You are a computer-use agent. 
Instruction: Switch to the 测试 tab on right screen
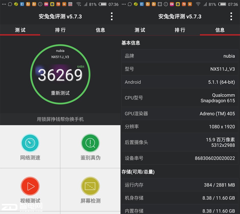click(140, 30)
